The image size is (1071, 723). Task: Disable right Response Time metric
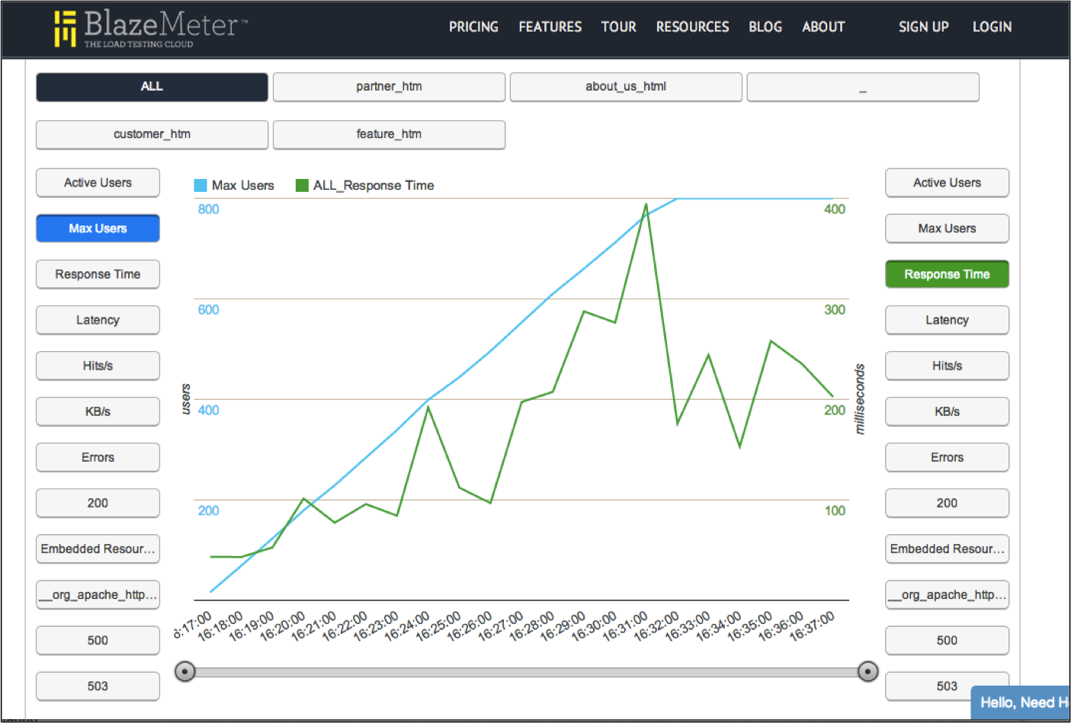(947, 274)
